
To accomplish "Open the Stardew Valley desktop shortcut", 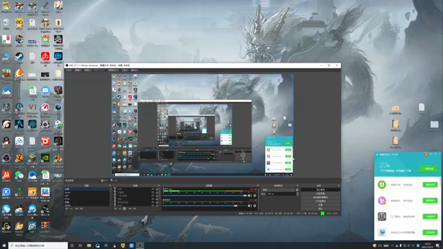I will (19, 229).
